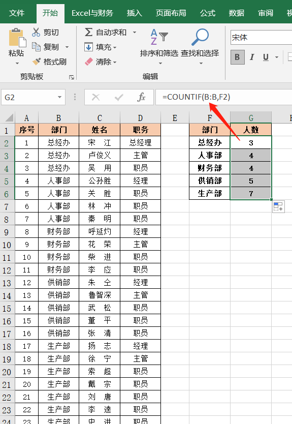Select cell F3 人事部 in summary table
The image size is (292, 424).
[x=210, y=156]
